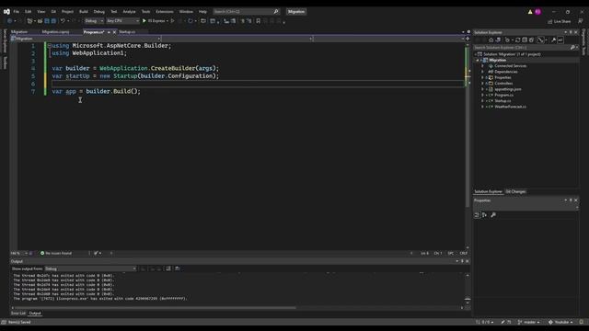Select Program.cs in Solution Explorer
This screenshot has width=589, height=331.
click(503, 96)
